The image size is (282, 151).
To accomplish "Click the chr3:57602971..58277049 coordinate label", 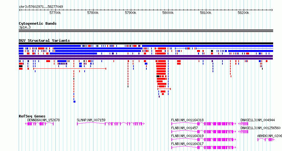I will coord(41,7).
